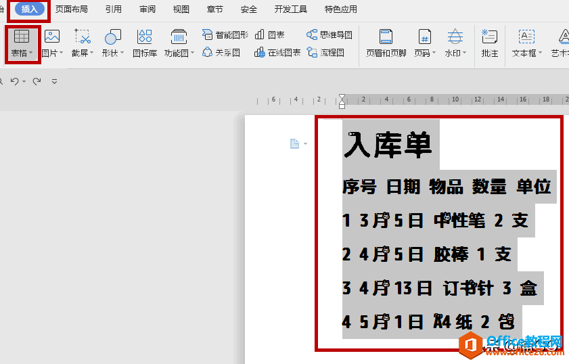The width and height of the screenshot is (569, 364).
Task: Click the 形状 shapes icon
Action: tap(112, 37)
